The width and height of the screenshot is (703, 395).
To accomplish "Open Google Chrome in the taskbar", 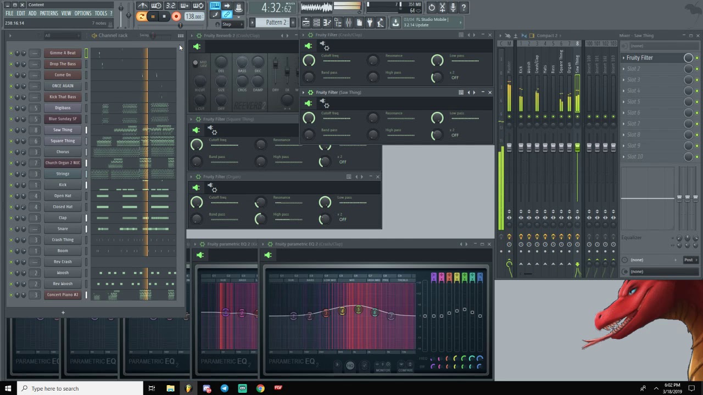I will pos(260,388).
